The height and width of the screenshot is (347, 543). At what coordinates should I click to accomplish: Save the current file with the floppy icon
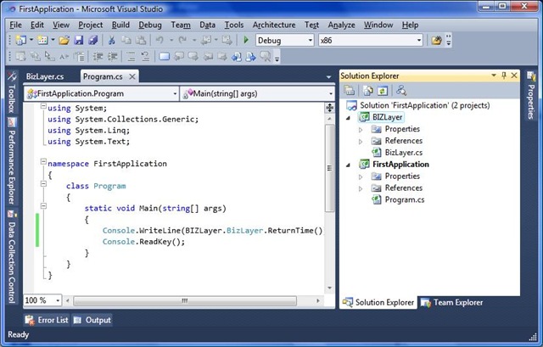coord(79,40)
